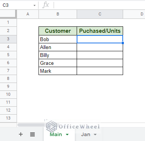Click the Select All corner box
145x141 pixels.
8,14
